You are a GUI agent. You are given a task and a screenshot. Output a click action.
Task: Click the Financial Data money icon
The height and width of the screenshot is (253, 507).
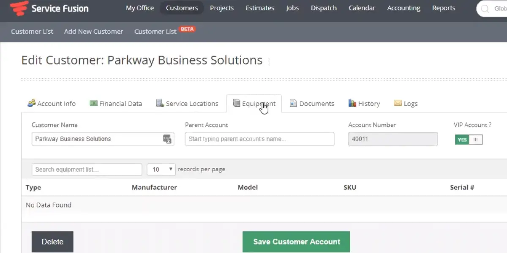click(94, 103)
